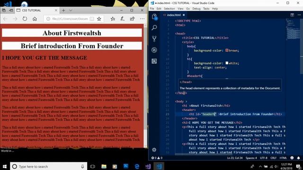Click the brown color swatch in the code
This screenshot has width=303, height=170.
click(x=227, y=50)
